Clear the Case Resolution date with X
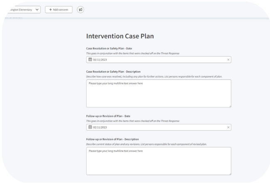 tap(228, 60)
